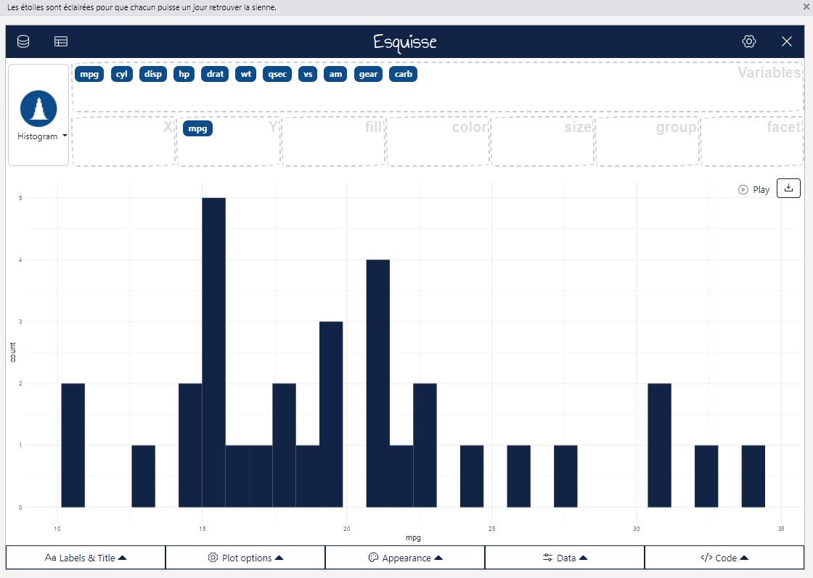Select the carb variable badge
Viewport: 813px width, 578px height.
pyautogui.click(x=403, y=74)
